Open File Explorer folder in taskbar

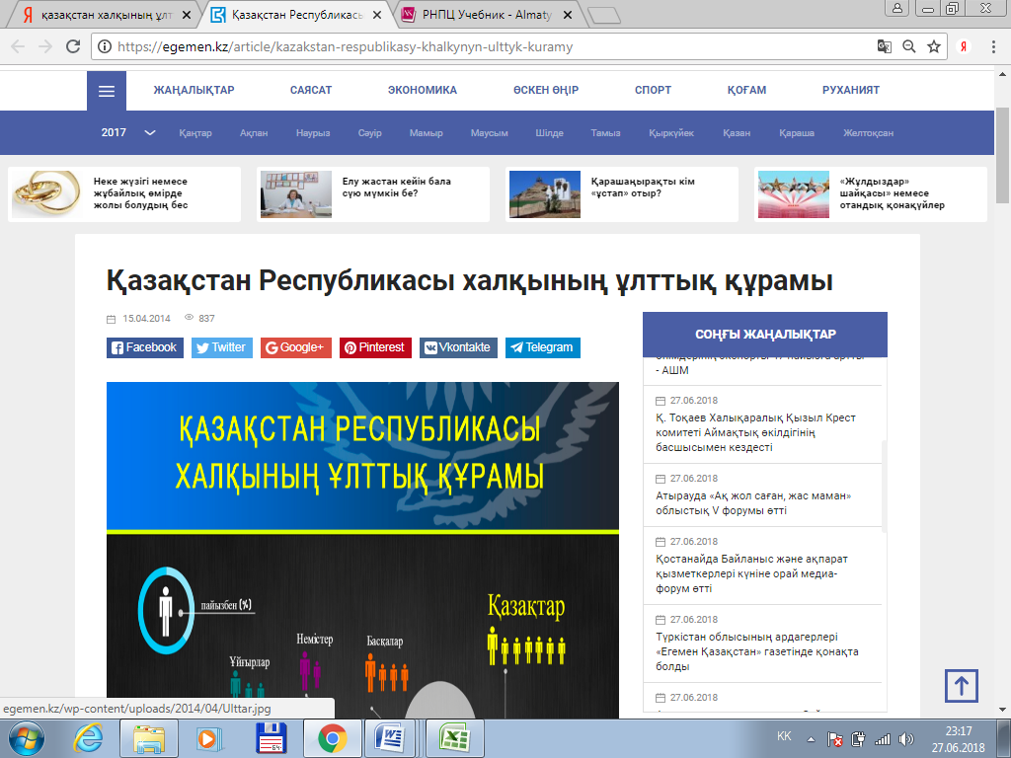coord(149,738)
